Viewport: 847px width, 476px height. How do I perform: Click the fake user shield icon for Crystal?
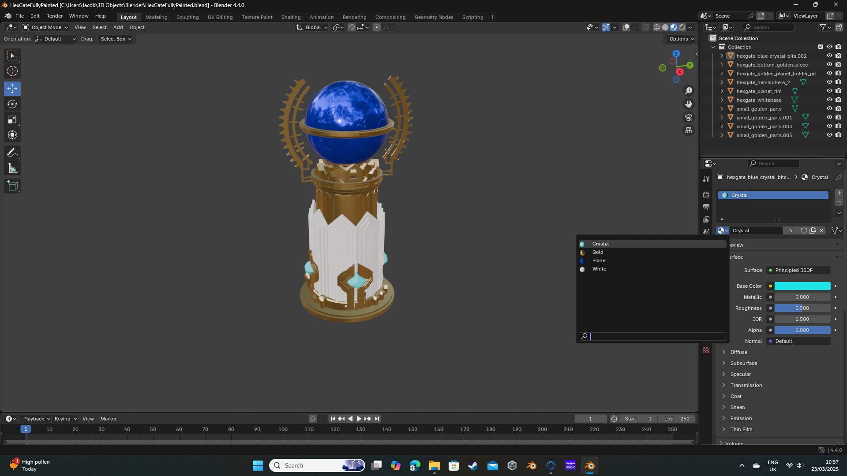[x=804, y=231]
